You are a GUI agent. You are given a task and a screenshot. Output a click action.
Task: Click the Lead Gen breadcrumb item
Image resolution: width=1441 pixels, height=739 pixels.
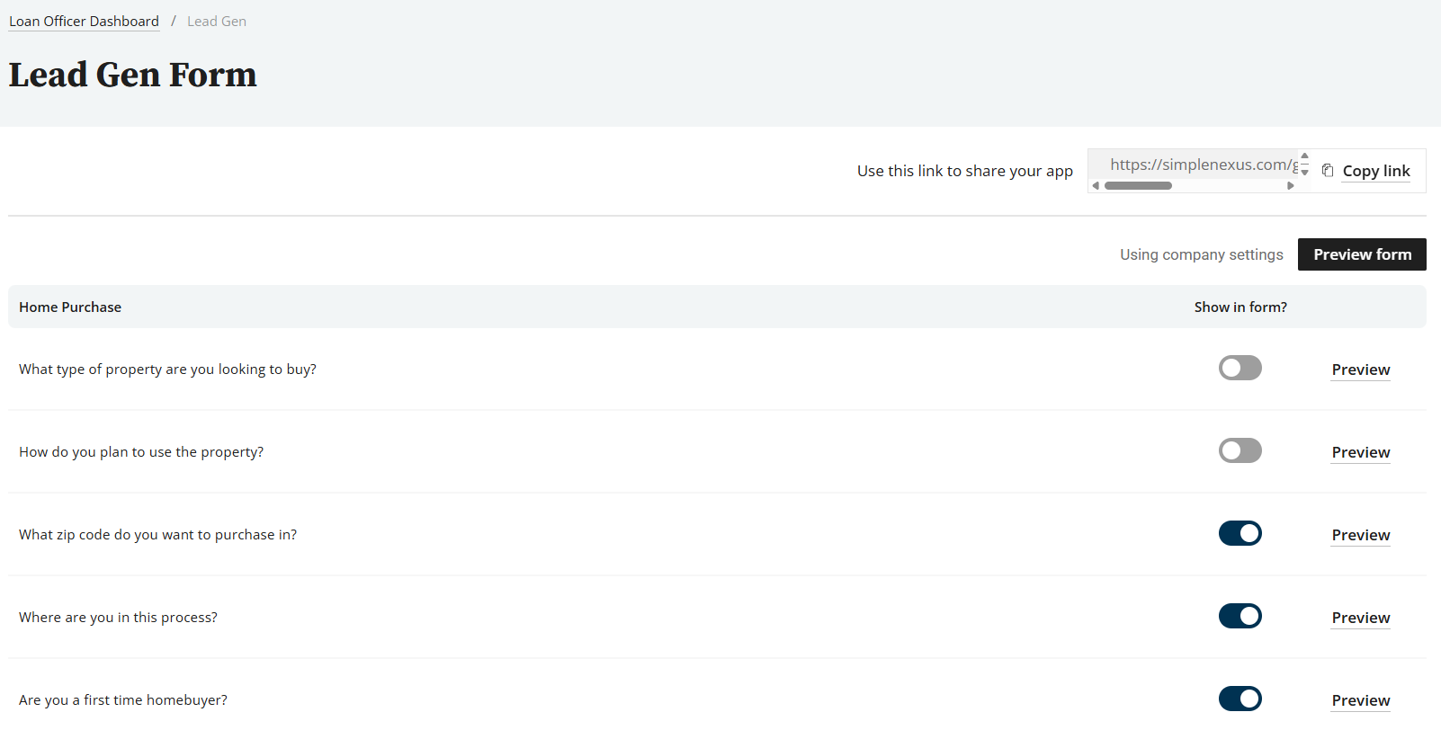(217, 22)
